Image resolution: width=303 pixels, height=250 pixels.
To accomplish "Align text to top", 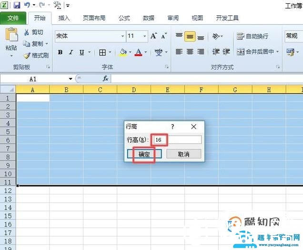I will (179, 36).
